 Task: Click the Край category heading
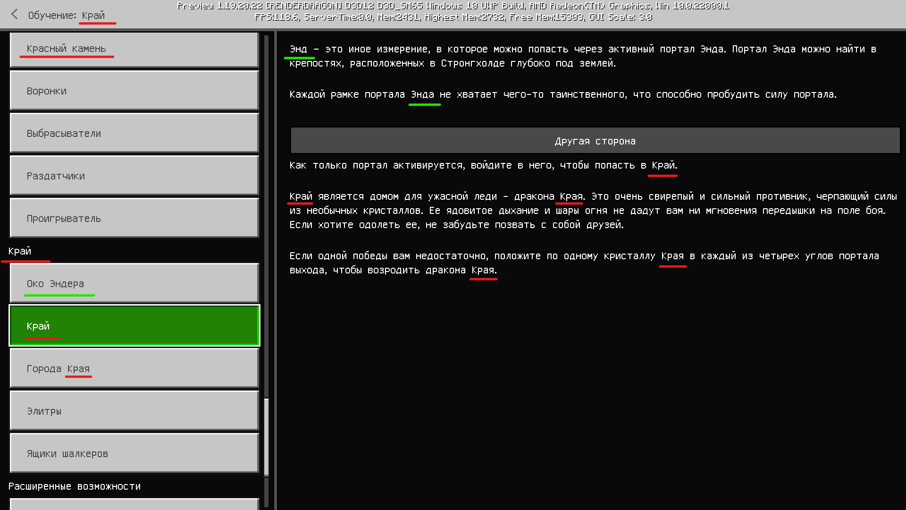point(20,251)
